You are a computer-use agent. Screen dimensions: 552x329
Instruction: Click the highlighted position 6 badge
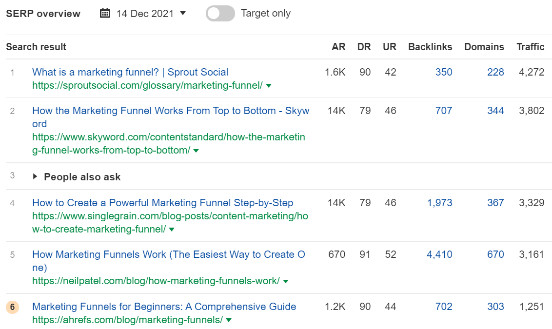[12, 307]
